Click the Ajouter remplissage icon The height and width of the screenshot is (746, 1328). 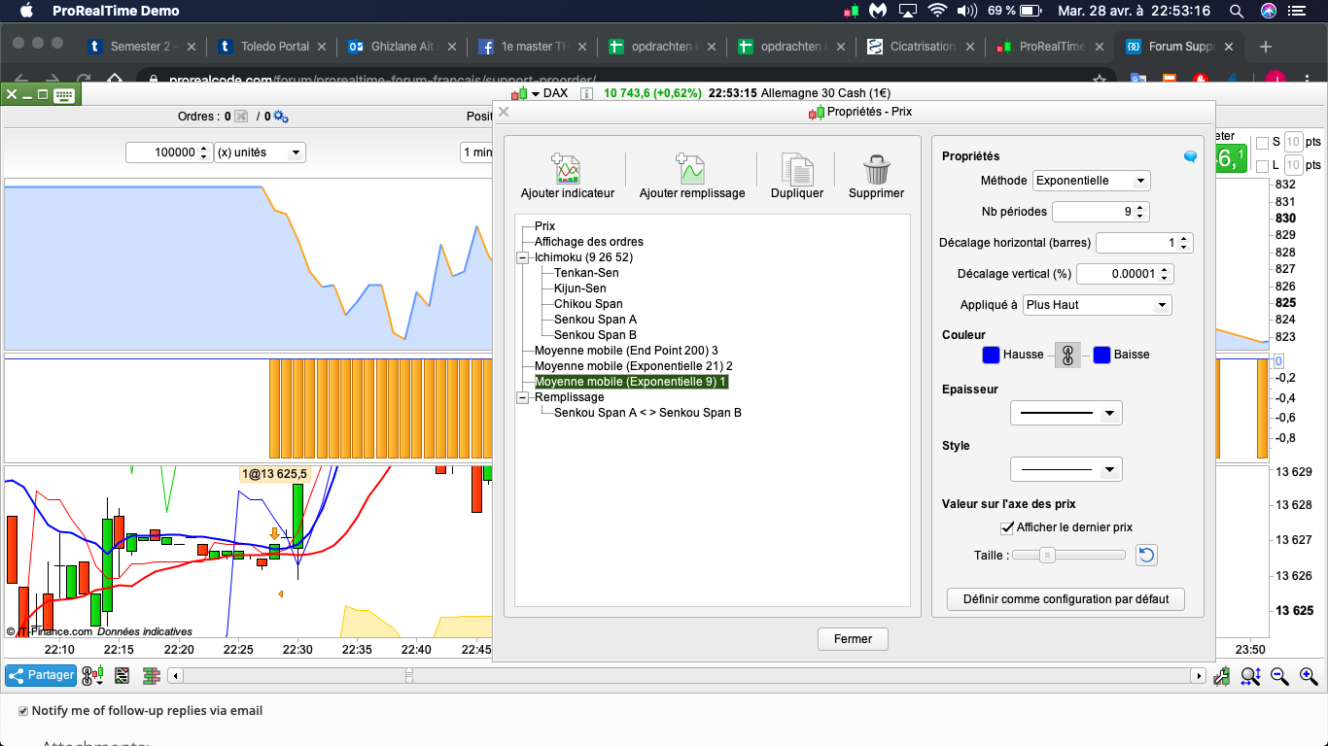(691, 170)
